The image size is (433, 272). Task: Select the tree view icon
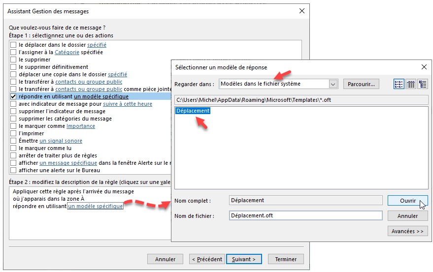click(x=423, y=84)
